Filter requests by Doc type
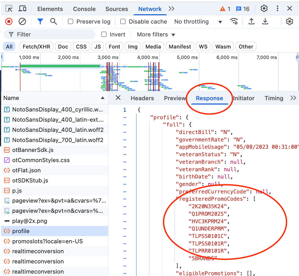299x276 pixels. click(x=63, y=47)
